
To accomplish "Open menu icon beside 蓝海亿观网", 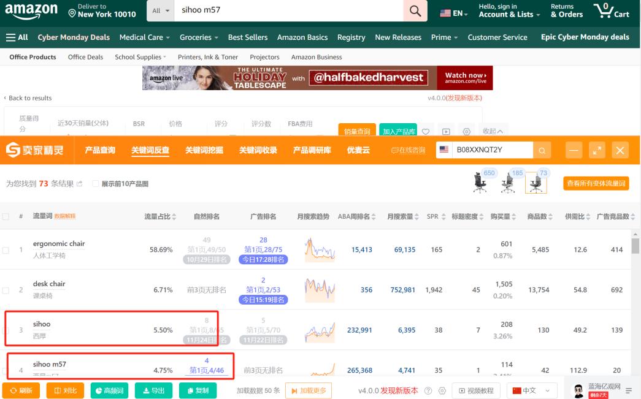I will tap(629, 391).
